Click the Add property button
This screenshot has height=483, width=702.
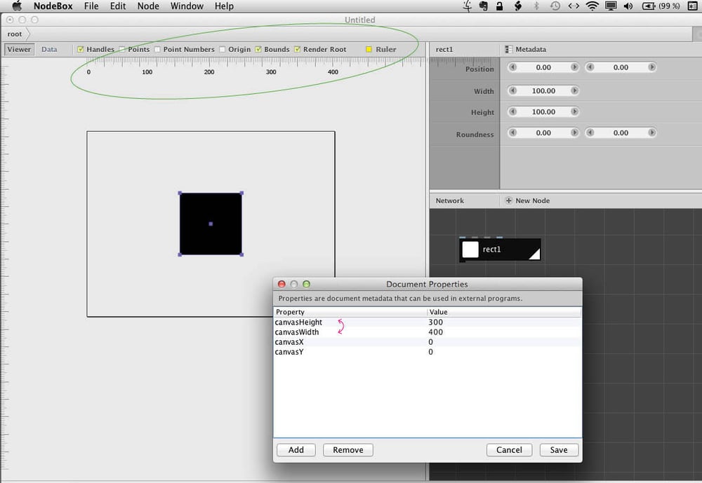click(x=296, y=450)
